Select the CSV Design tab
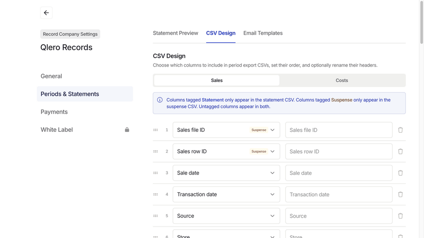Image resolution: width=424 pixels, height=238 pixels. pyautogui.click(x=221, y=33)
